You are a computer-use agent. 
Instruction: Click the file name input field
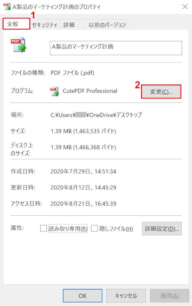(x=116, y=48)
